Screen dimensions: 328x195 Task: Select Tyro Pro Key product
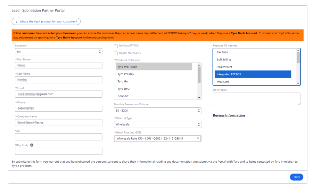[x=154, y=74]
